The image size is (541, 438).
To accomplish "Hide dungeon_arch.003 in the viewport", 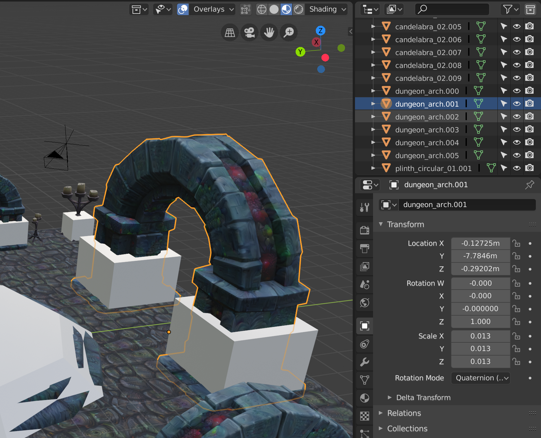I will [517, 129].
